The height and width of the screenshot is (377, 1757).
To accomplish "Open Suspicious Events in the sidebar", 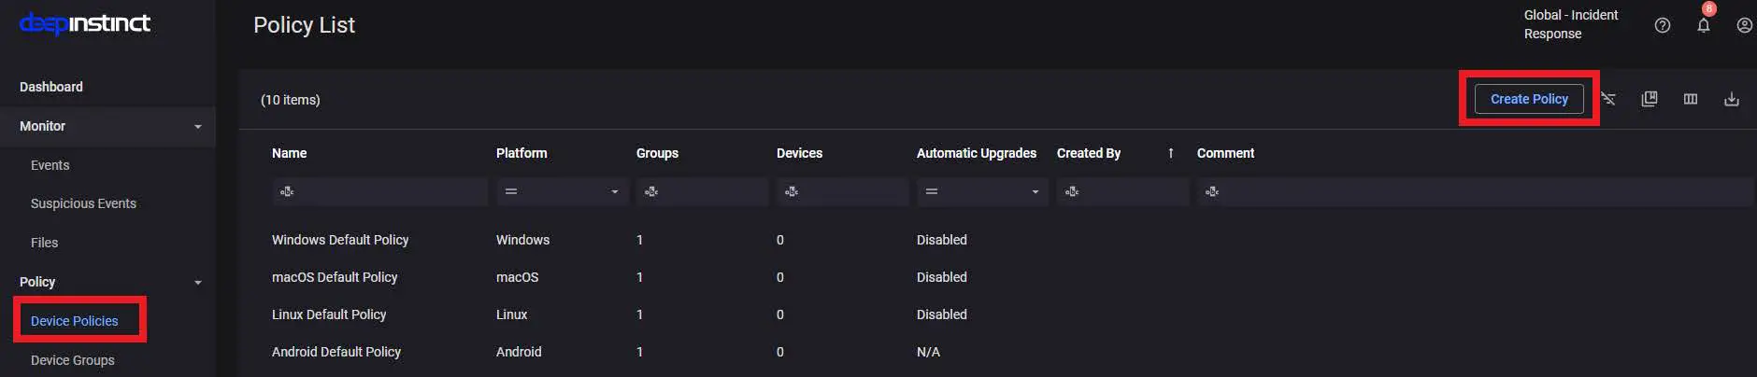I will pos(83,203).
